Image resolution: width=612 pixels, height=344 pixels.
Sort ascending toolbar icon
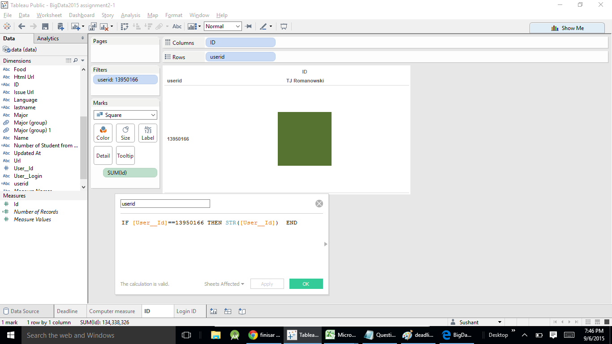click(137, 26)
